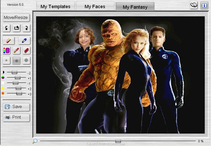This screenshot has height=146, width=211.
Task: Choose the medium brush size dot
Action: (16, 60)
